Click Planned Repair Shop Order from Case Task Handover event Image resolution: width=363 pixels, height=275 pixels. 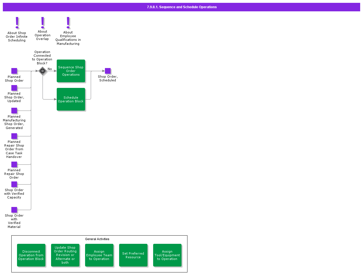[14, 136]
